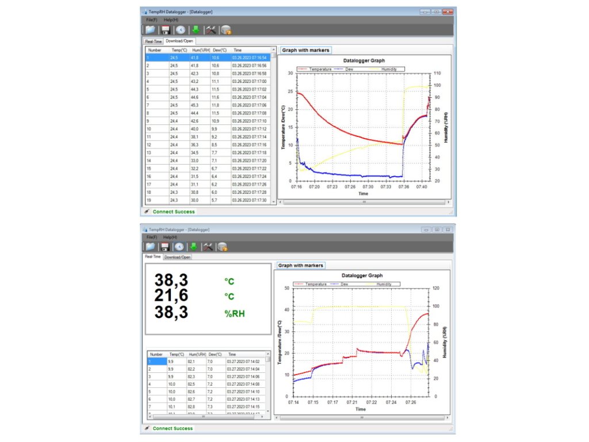This screenshot has width=589, height=442.
Task: Click plug connection icon in bottom window status bar
Action: [147, 428]
